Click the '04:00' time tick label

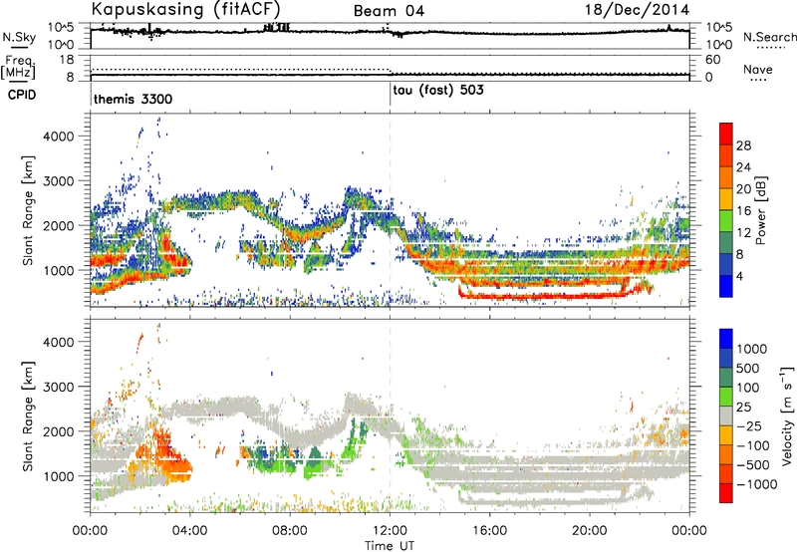(189, 531)
